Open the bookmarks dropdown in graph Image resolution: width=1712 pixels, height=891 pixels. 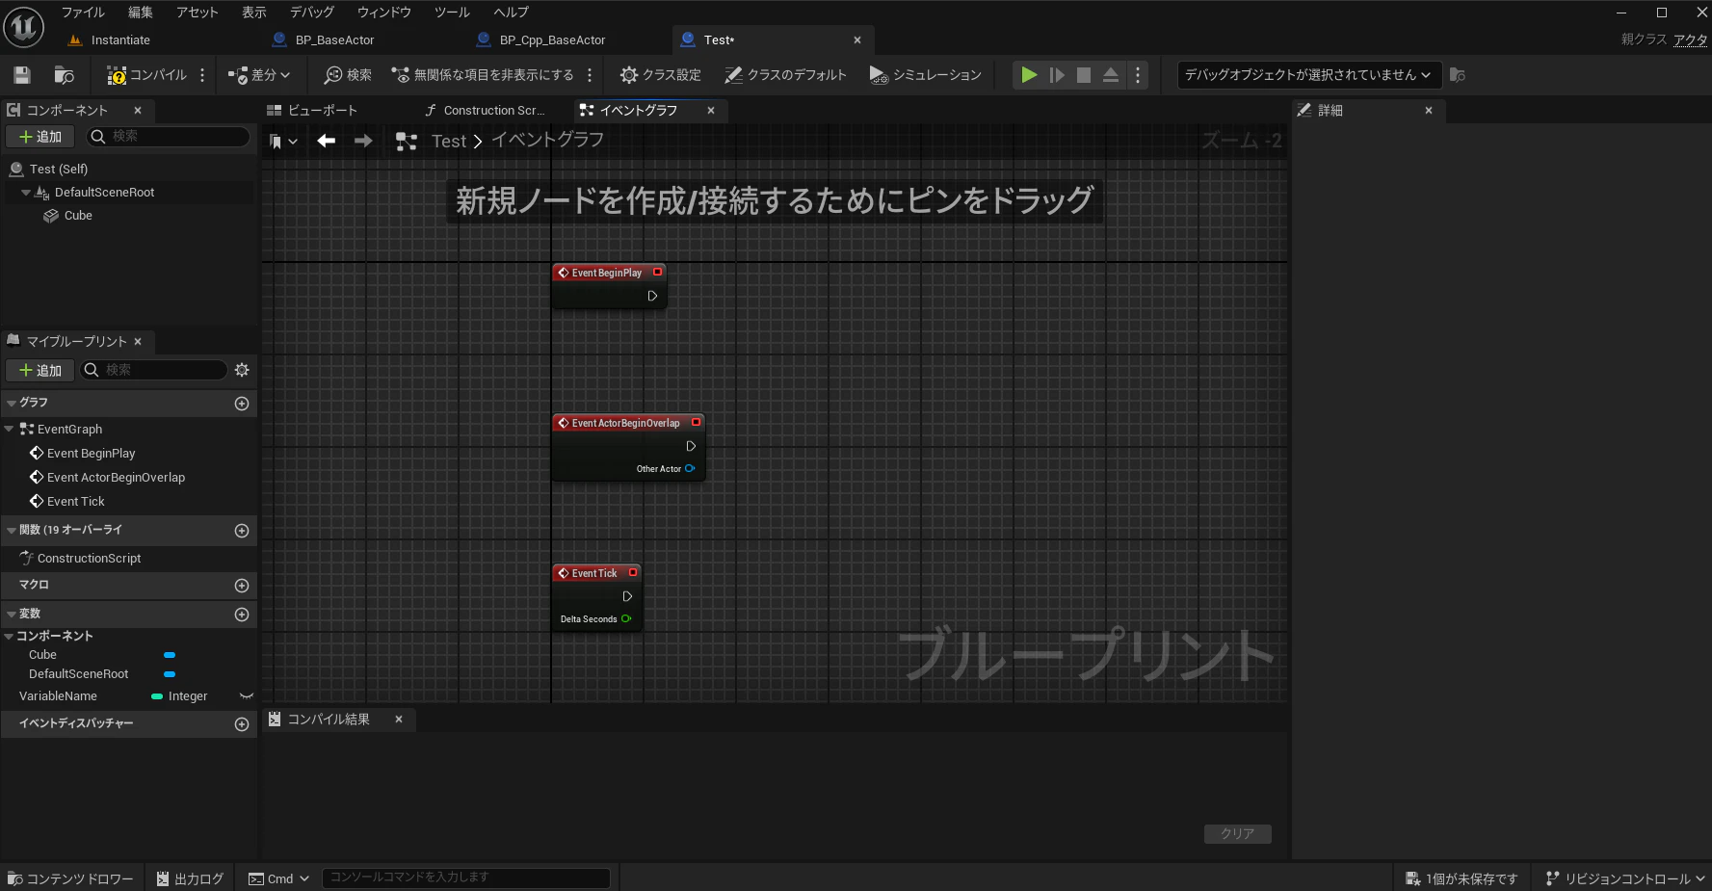tap(283, 142)
